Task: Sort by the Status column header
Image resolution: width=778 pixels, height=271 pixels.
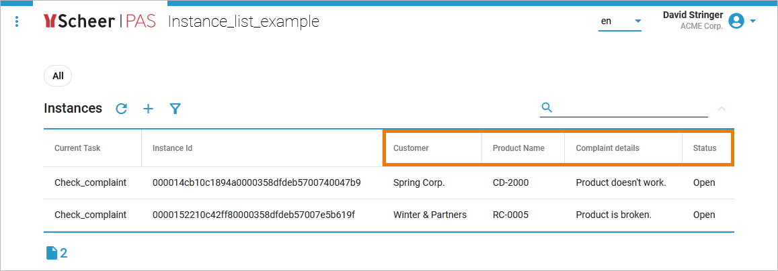Action: 705,148
